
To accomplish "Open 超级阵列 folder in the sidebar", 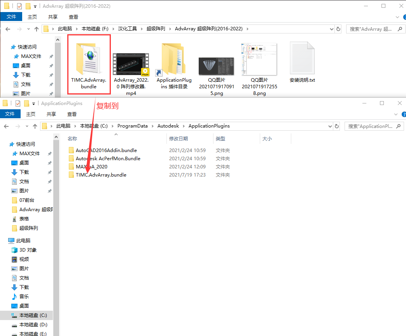I will click(28, 228).
